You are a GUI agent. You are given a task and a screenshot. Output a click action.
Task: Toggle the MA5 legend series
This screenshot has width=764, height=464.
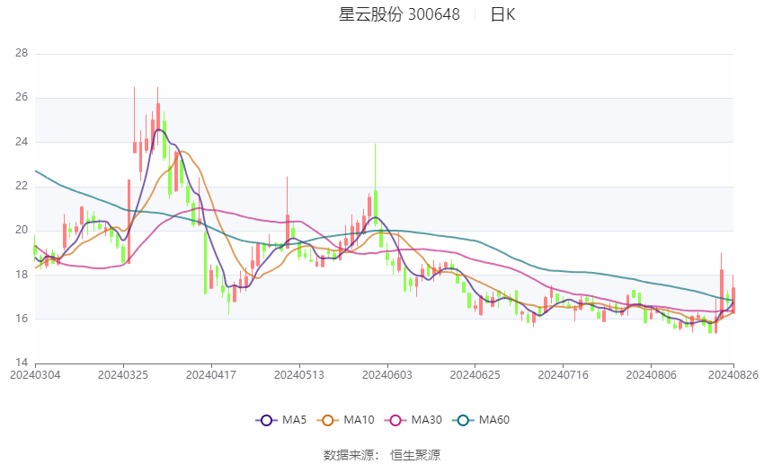click(x=281, y=420)
